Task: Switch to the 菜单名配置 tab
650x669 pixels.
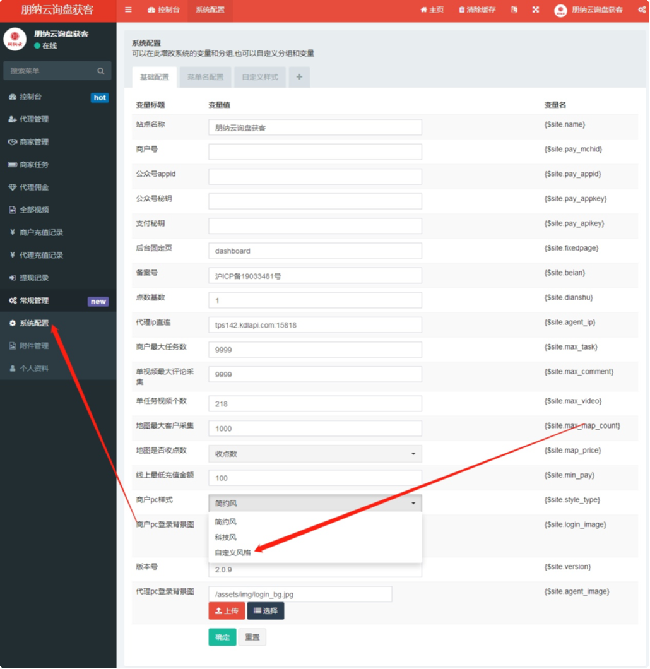Action: (205, 77)
